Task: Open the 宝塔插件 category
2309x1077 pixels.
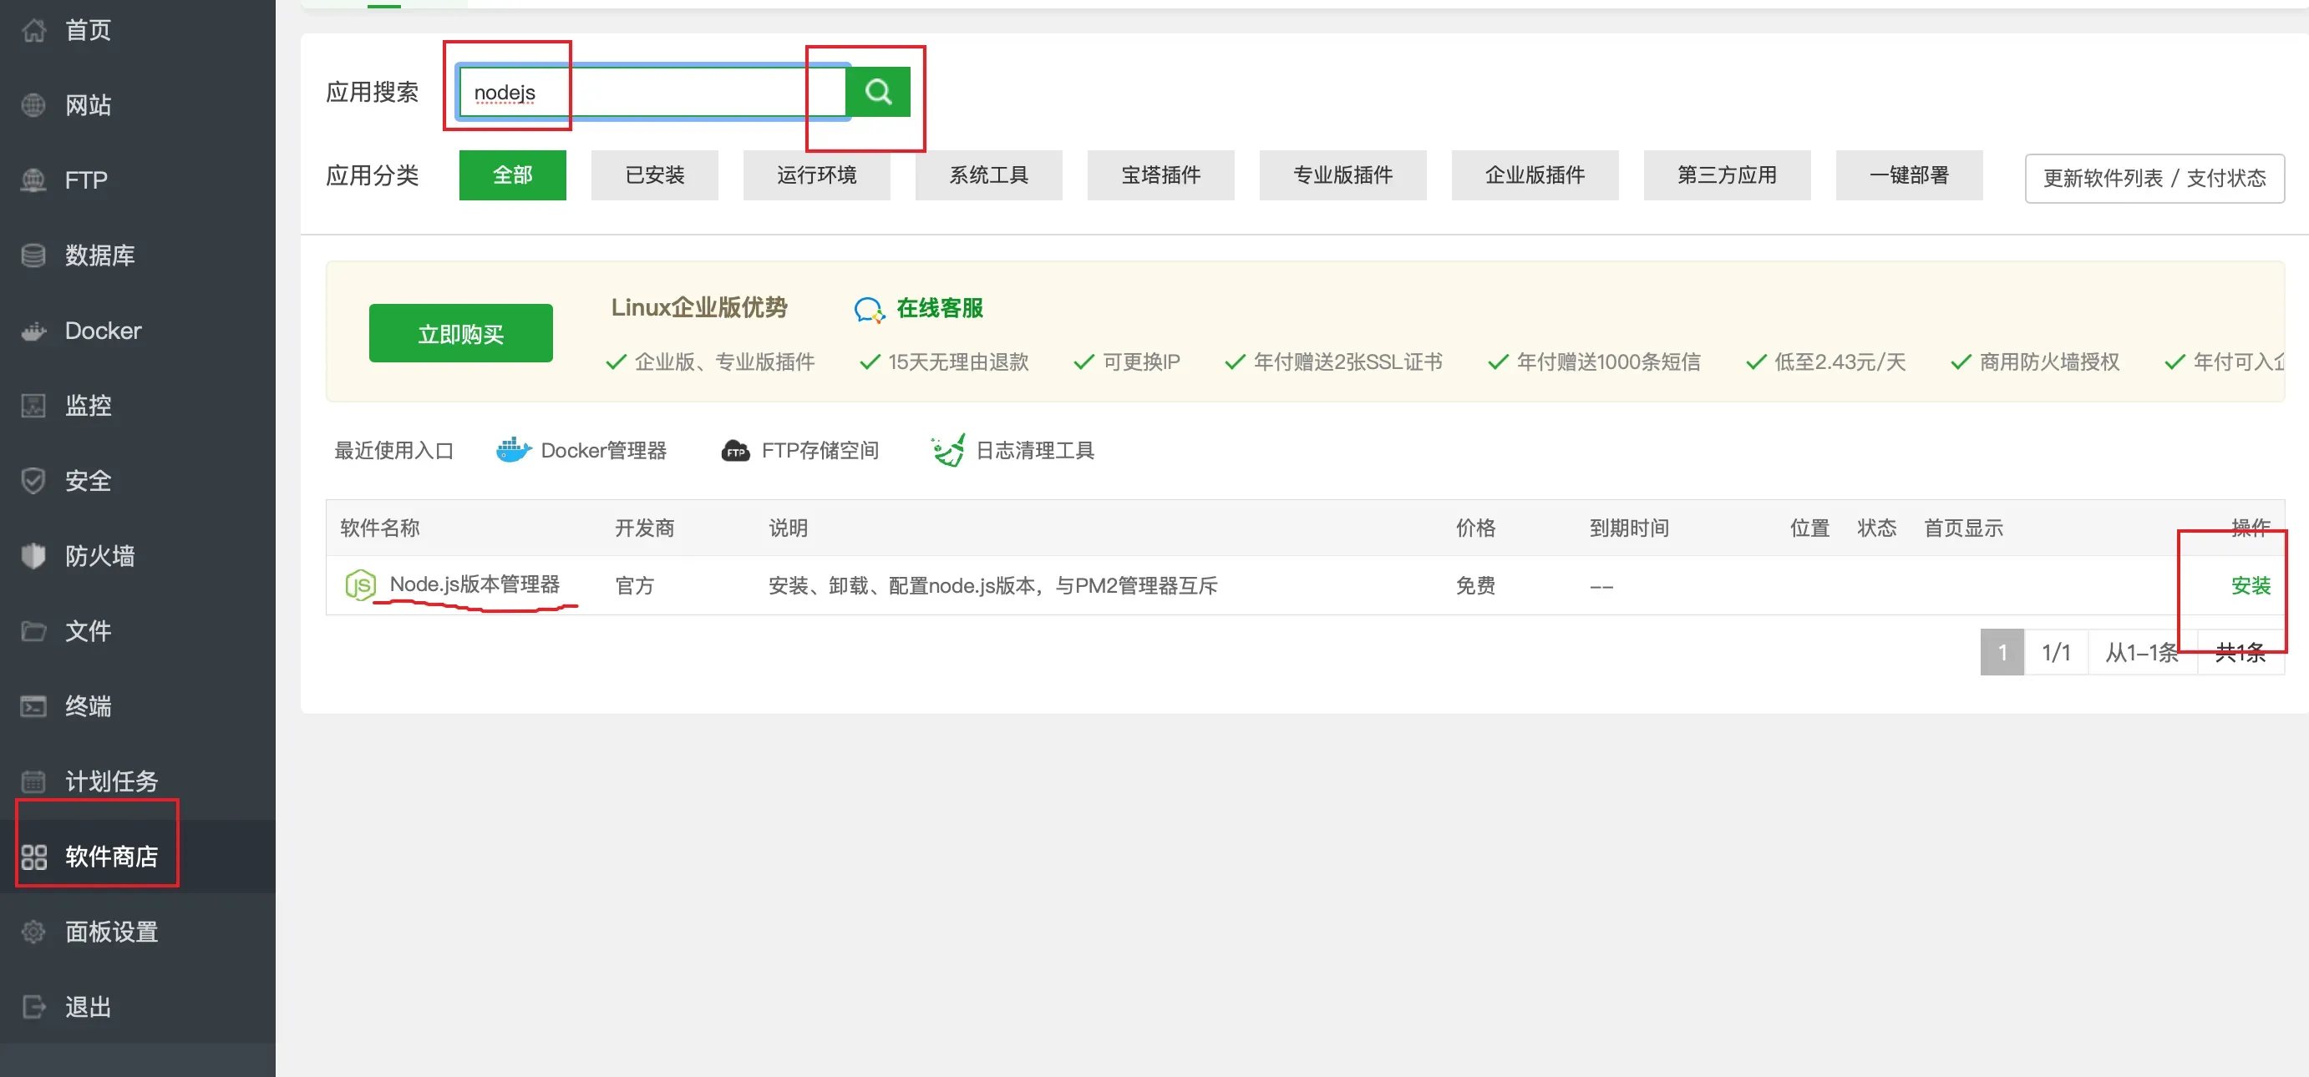Action: coord(1161,174)
